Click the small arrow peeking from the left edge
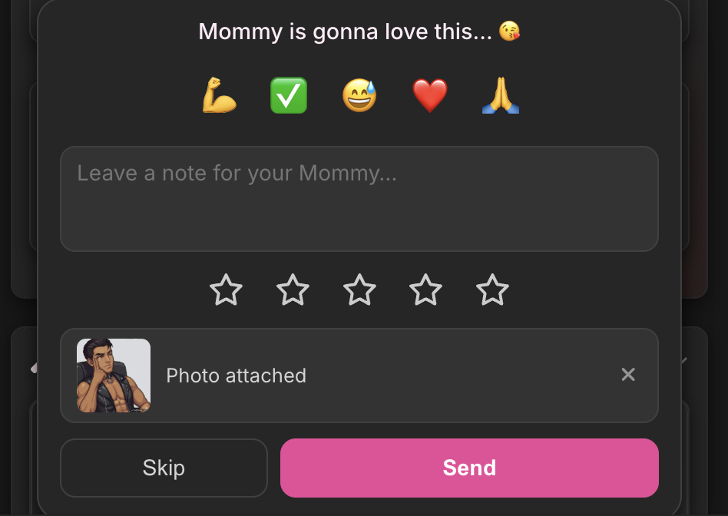This screenshot has width=728, height=516. [x=35, y=369]
